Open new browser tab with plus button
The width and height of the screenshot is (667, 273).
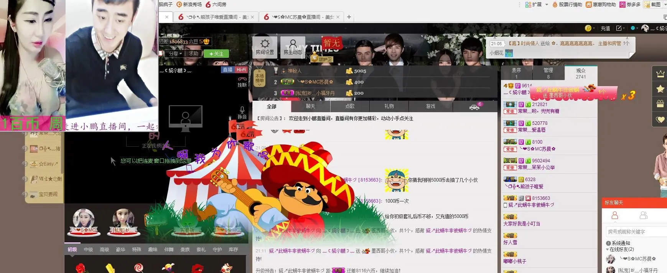[x=349, y=17]
